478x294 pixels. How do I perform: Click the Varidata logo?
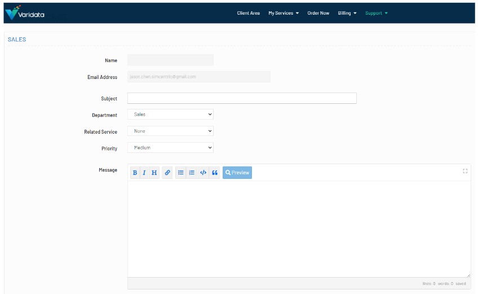tap(25, 13)
